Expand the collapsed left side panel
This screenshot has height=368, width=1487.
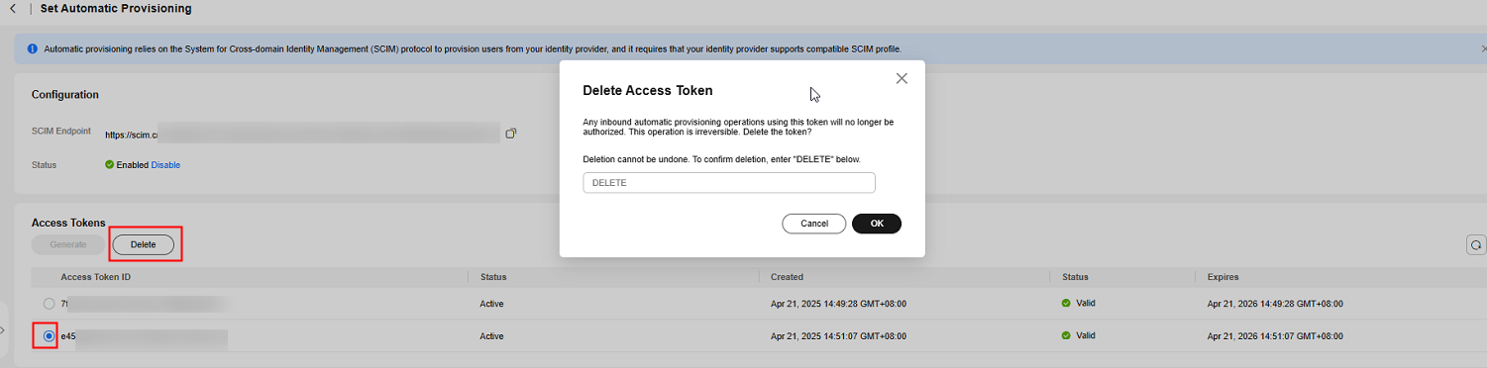coord(4,330)
